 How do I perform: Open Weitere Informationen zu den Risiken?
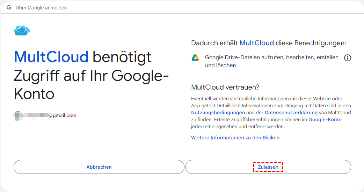pyautogui.click(x=235, y=138)
